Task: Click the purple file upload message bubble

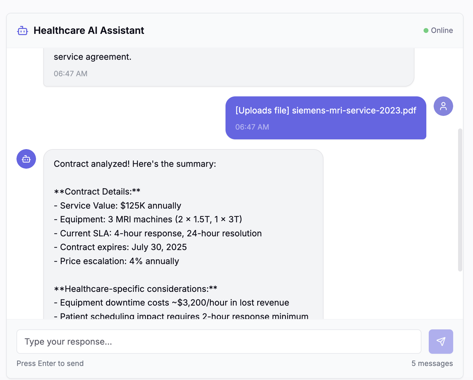Action: (326, 118)
